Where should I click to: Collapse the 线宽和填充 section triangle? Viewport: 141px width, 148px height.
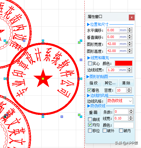point(89,58)
